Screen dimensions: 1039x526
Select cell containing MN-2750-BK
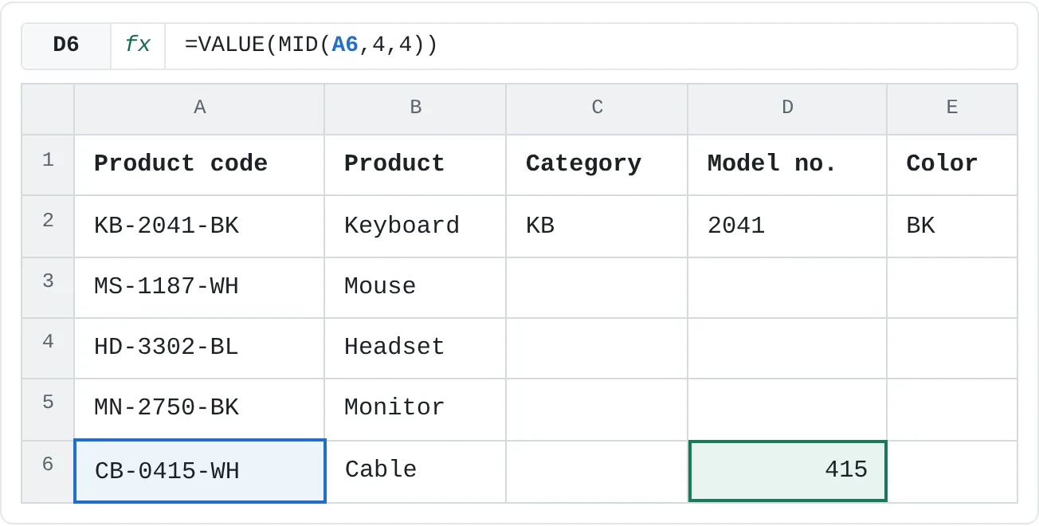point(199,409)
